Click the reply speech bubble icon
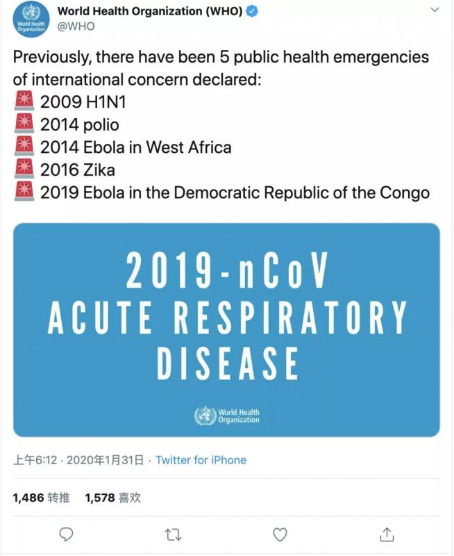Image resolution: width=454 pixels, height=556 pixels. coord(67,534)
